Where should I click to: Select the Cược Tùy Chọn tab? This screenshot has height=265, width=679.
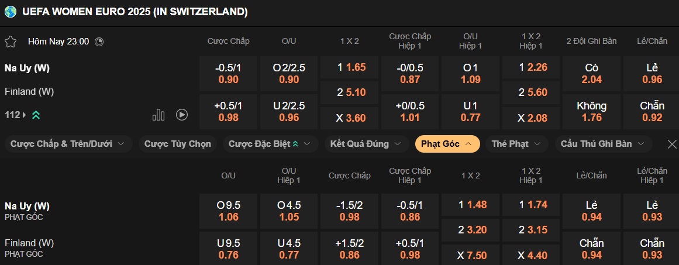(x=178, y=144)
